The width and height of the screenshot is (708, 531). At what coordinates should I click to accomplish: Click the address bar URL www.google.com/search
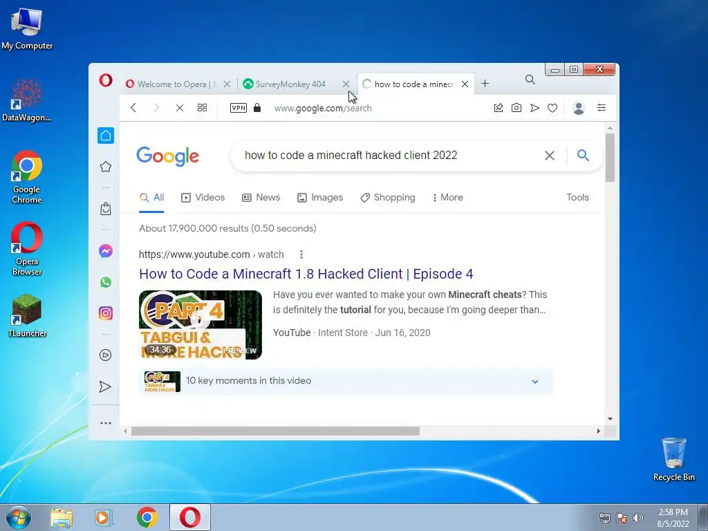point(323,109)
